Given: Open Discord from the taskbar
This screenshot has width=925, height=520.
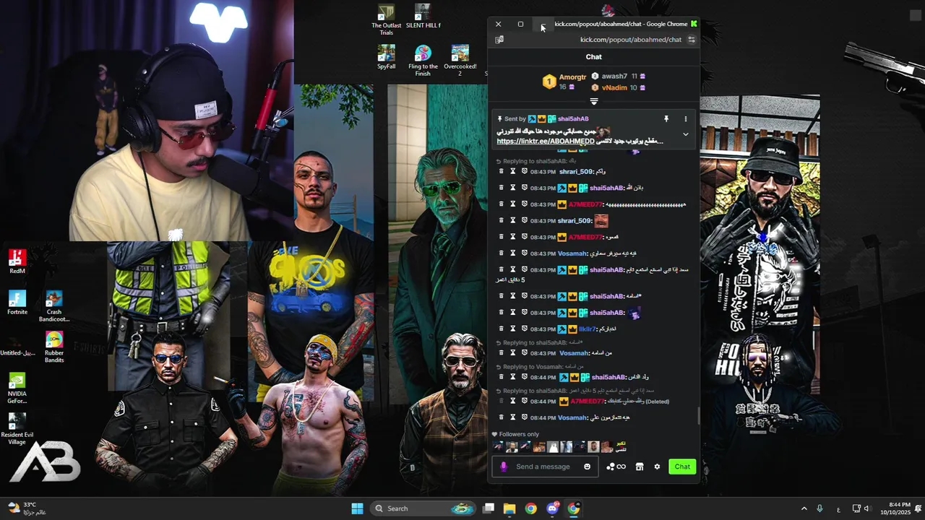Looking at the screenshot, I should pyautogui.click(x=553, y=508).
